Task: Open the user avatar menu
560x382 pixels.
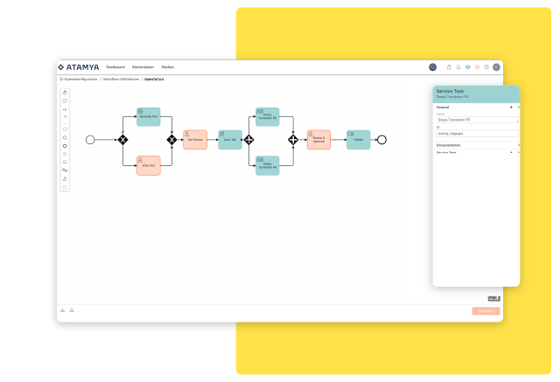Action: pos(496,67)
